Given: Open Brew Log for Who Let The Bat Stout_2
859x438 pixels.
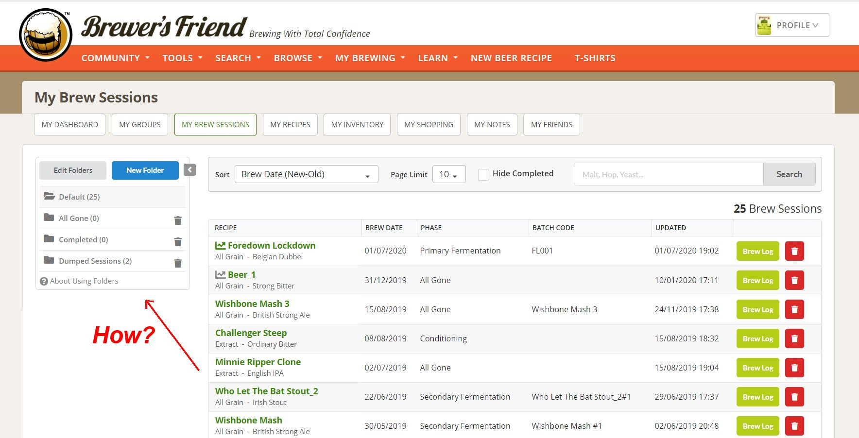Looking at the screenshot, I should pyautogui.click(x=757, y=397).
